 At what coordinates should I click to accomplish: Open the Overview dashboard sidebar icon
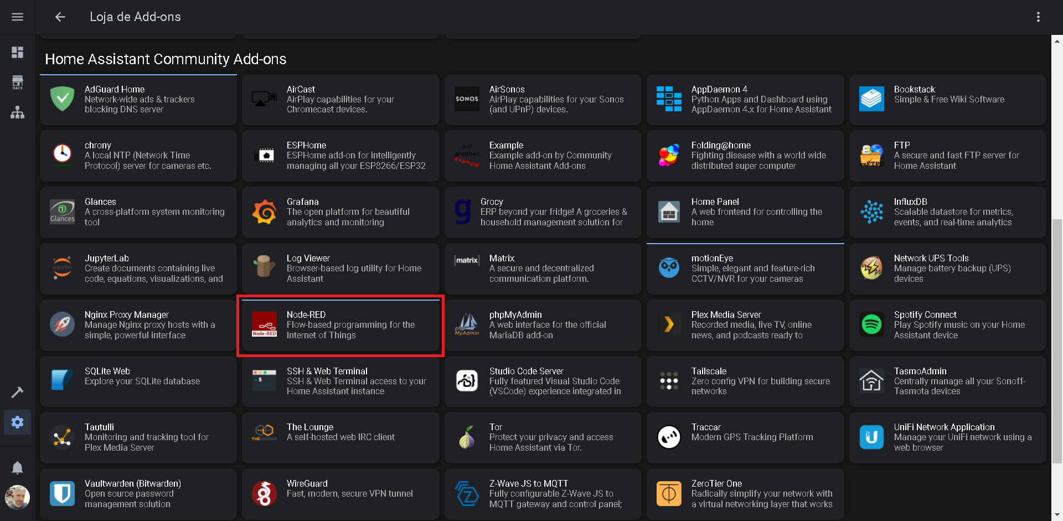click(x=17, y=52)
